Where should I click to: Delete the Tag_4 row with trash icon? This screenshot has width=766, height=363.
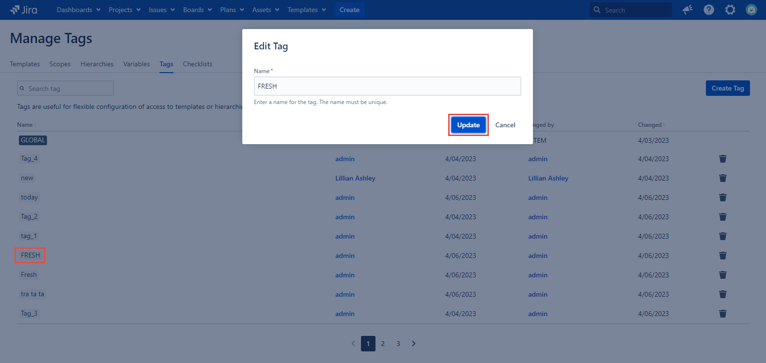pos(722,159)
